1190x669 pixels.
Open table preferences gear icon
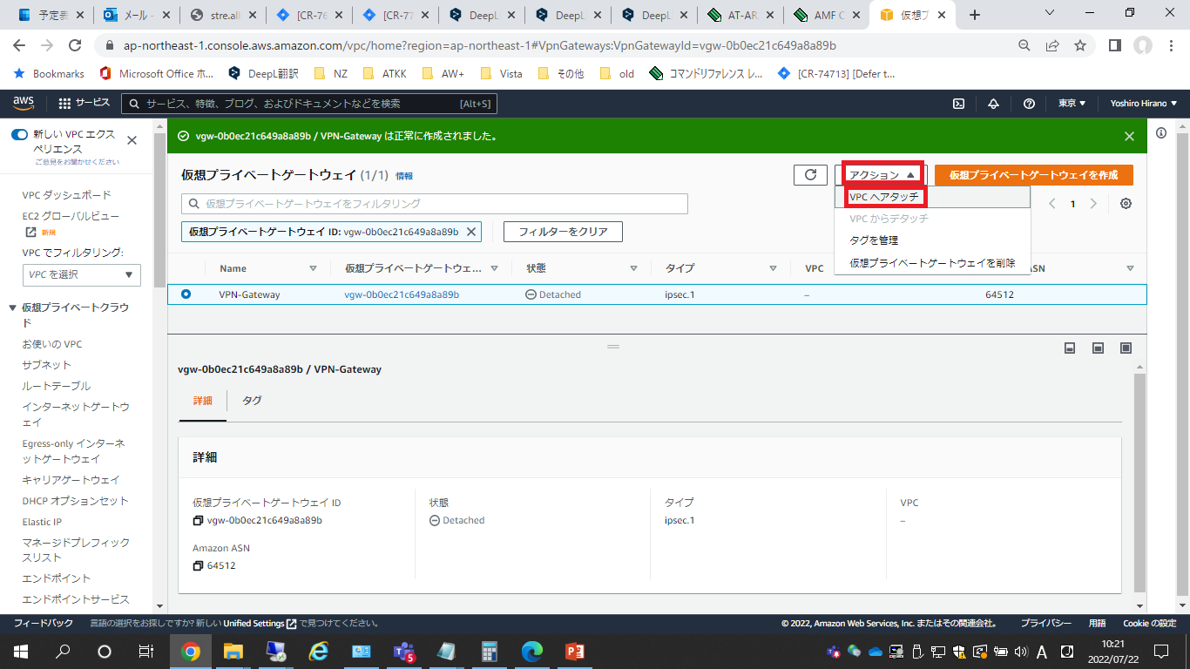point(1126,204)
